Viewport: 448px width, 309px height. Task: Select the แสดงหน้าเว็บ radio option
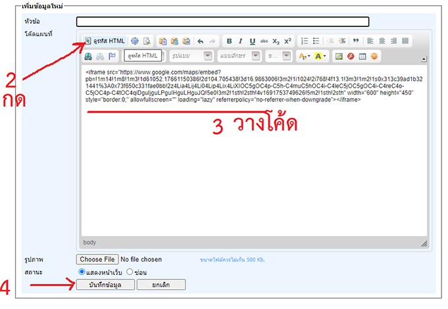pyautogui.click(x=82, y=271)
